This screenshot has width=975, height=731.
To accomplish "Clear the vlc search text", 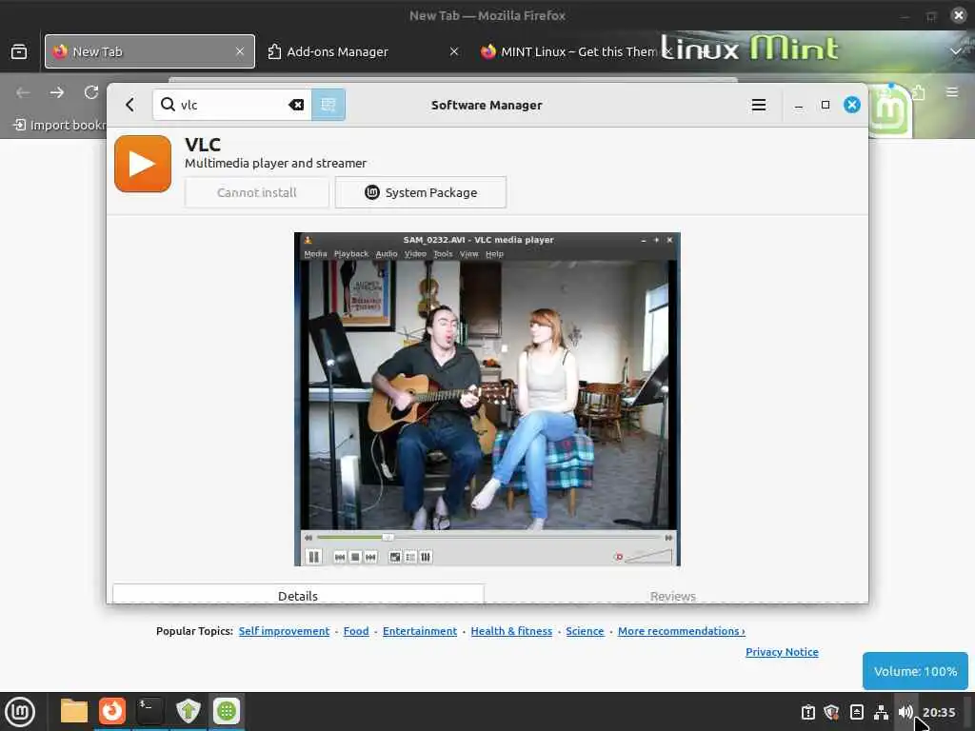I will point(296,105).
